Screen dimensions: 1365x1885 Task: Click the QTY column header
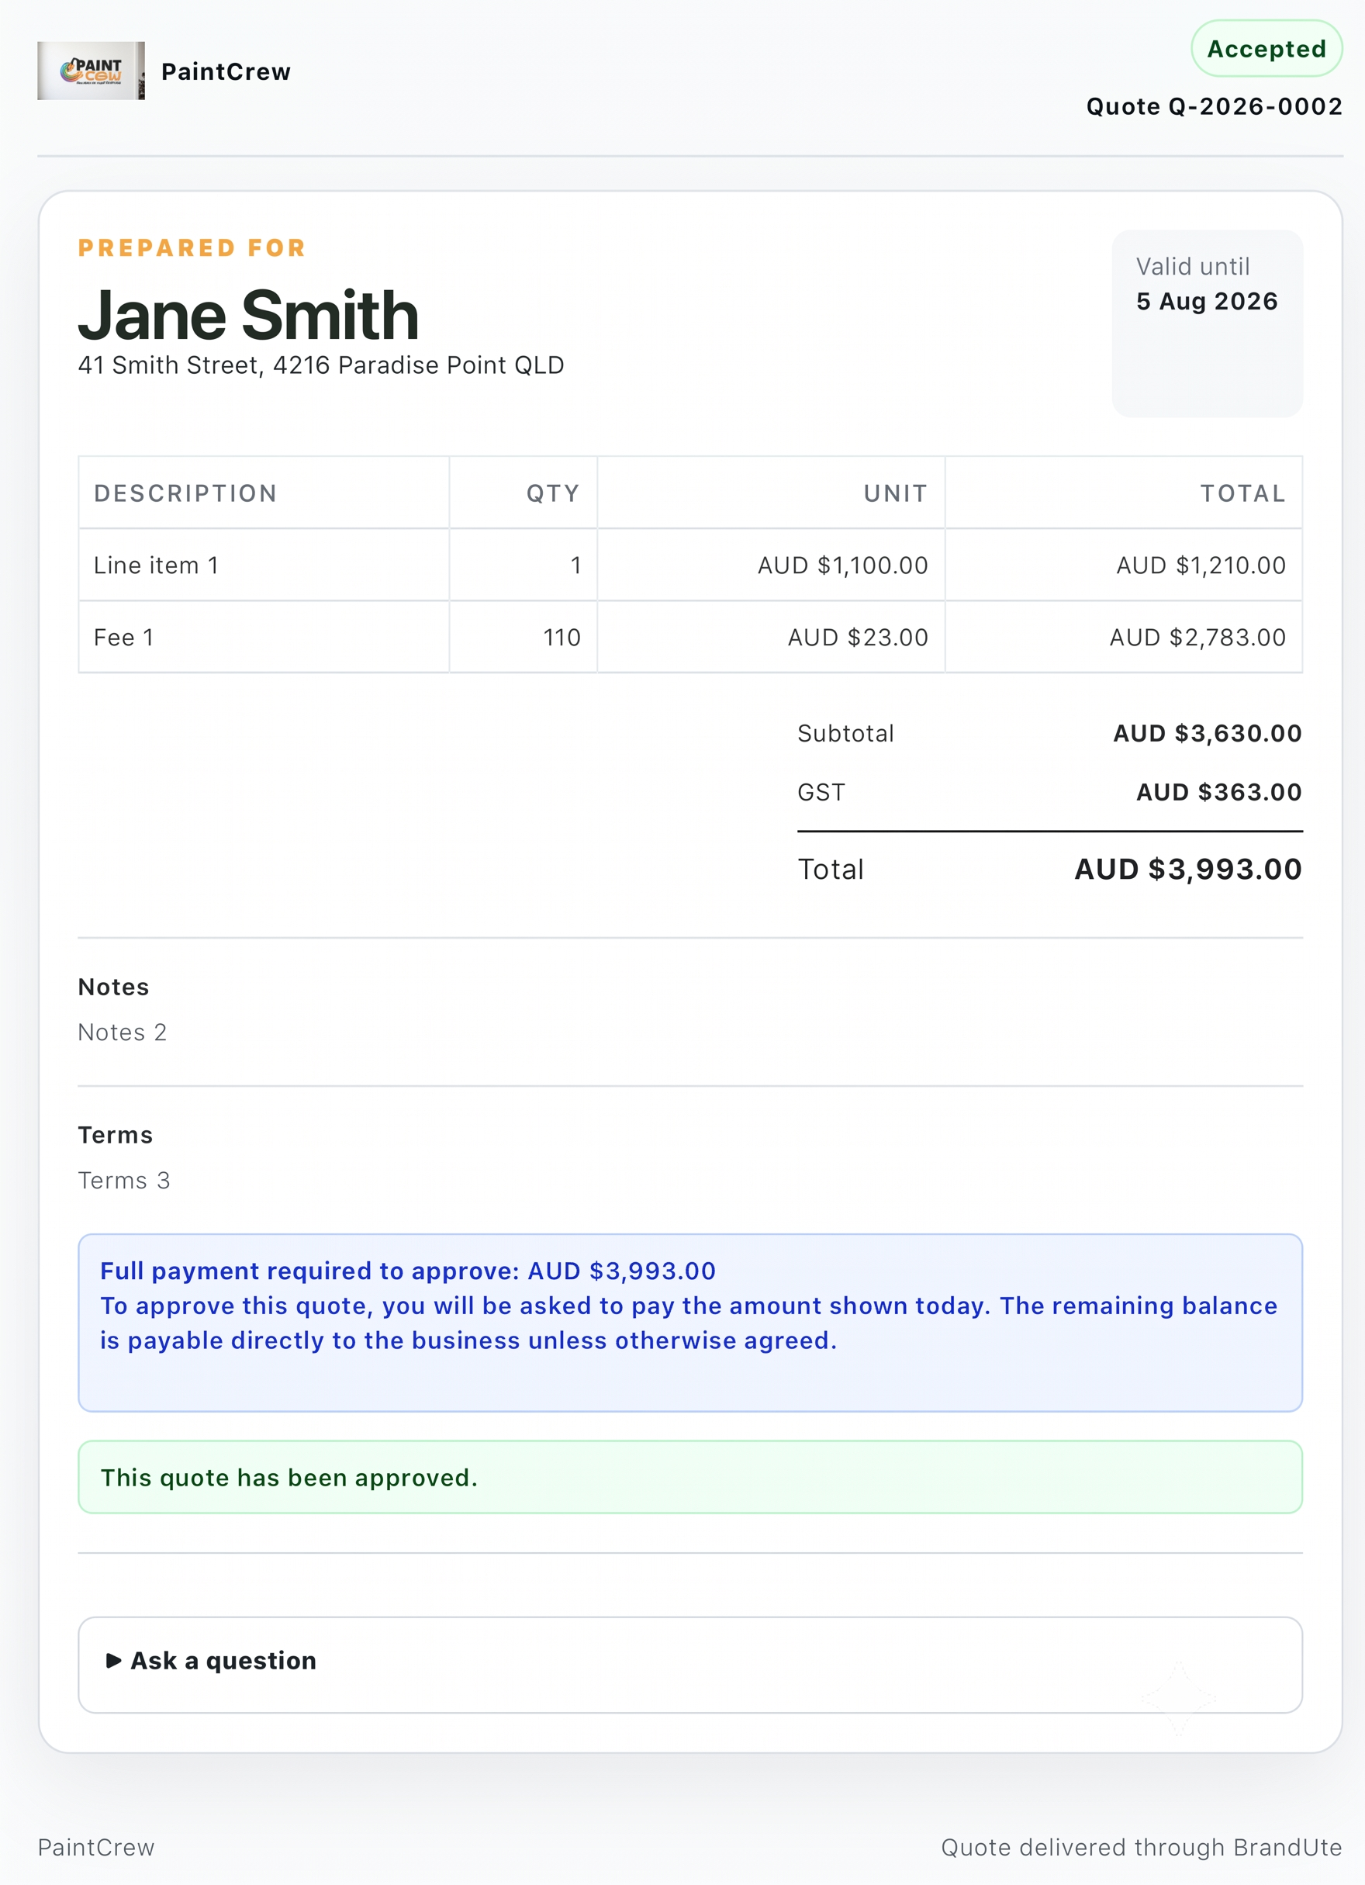(x=553, y=493)
